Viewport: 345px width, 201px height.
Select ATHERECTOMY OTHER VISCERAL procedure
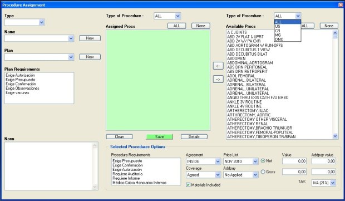(x=257, y=119)
